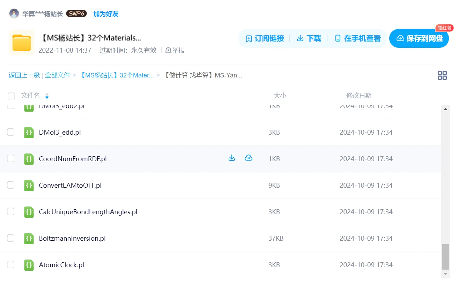Select all files with the header checkbox
Image resolution: width=458 pixels, height=285 pixels.
pyautogui.click(x=11, y=96)
